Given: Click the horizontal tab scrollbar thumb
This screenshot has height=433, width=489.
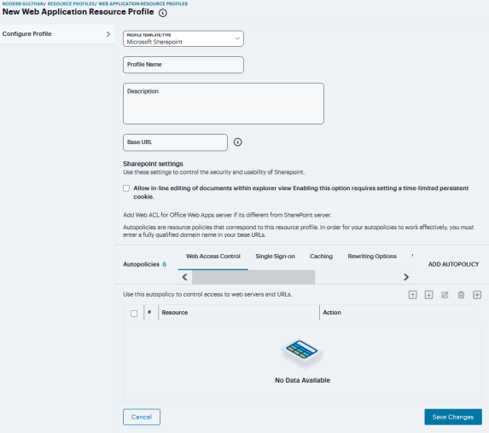Looking at the screenshot, I should point(253,277).
